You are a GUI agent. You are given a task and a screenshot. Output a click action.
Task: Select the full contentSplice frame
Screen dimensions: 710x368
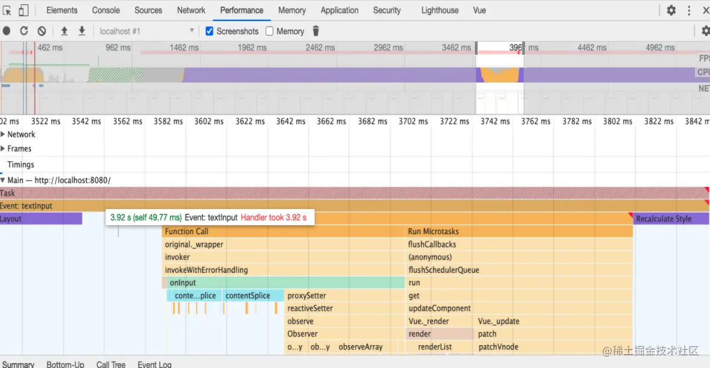(x=253, y=296)
